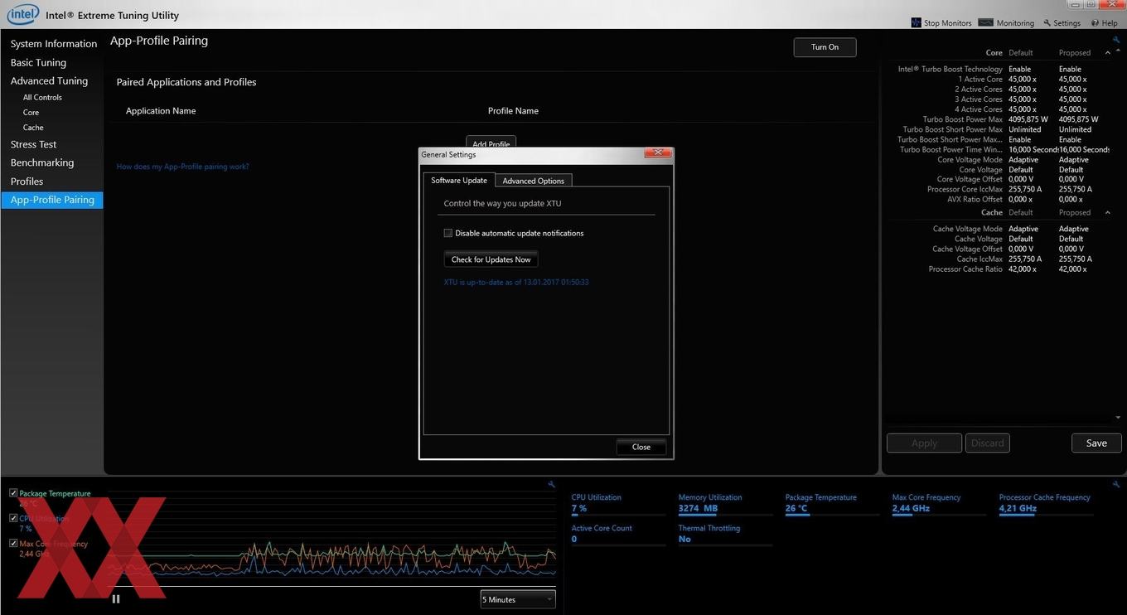Click the Turn On button
1127x615 pixels.
(825, 47)
